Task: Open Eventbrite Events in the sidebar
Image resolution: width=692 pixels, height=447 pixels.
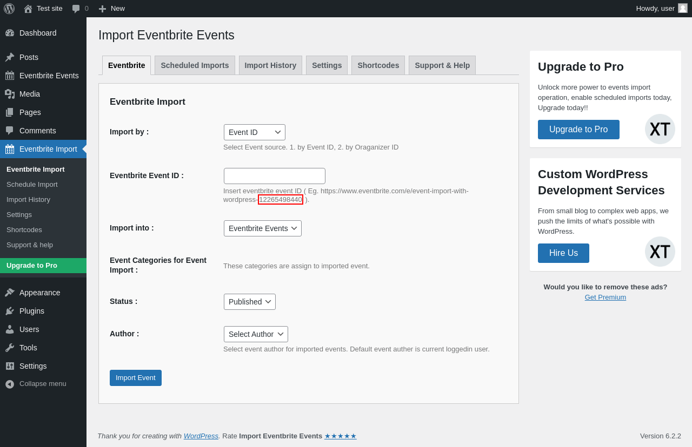Action: click(43, 76)
